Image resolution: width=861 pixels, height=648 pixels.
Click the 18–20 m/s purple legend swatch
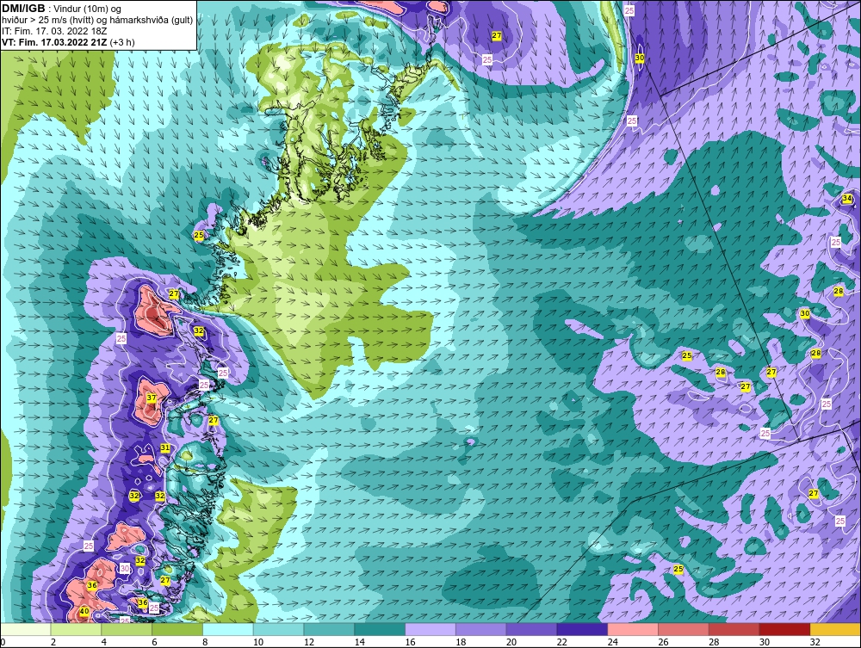[481, 629]
